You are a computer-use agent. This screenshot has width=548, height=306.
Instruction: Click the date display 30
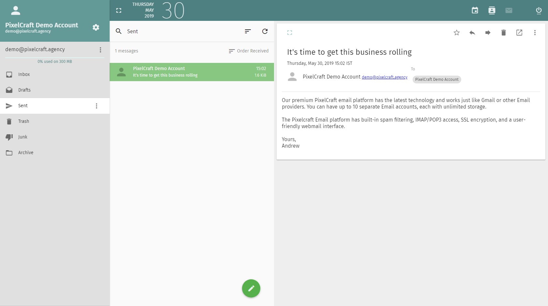173,10
